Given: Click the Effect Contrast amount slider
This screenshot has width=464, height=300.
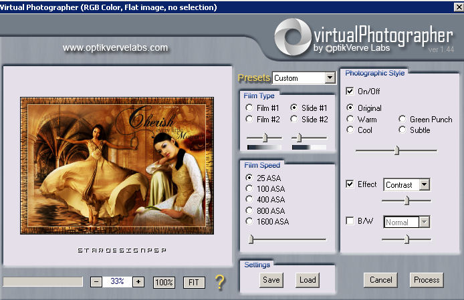Looking at the screenshot, I should pos(407,200).
